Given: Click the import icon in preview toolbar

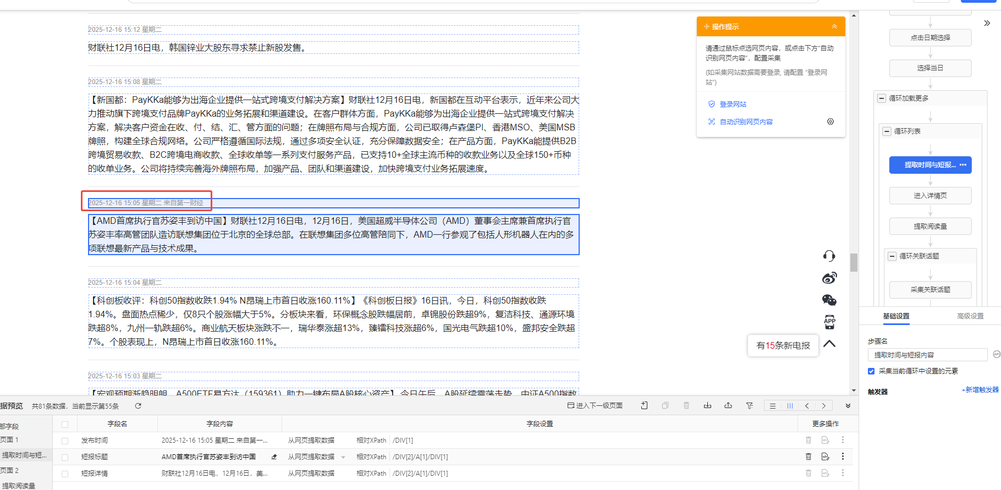Looking at the screenshot, I should click(707, 405).
